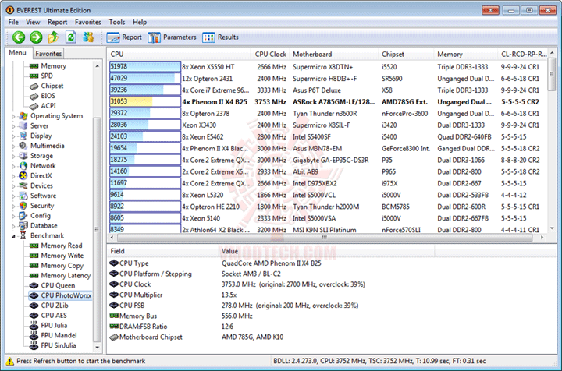Viewport: 562px width, 371px height.
Task: Open the Help menu
Action: pyautogui.click(x=140, y=22)
